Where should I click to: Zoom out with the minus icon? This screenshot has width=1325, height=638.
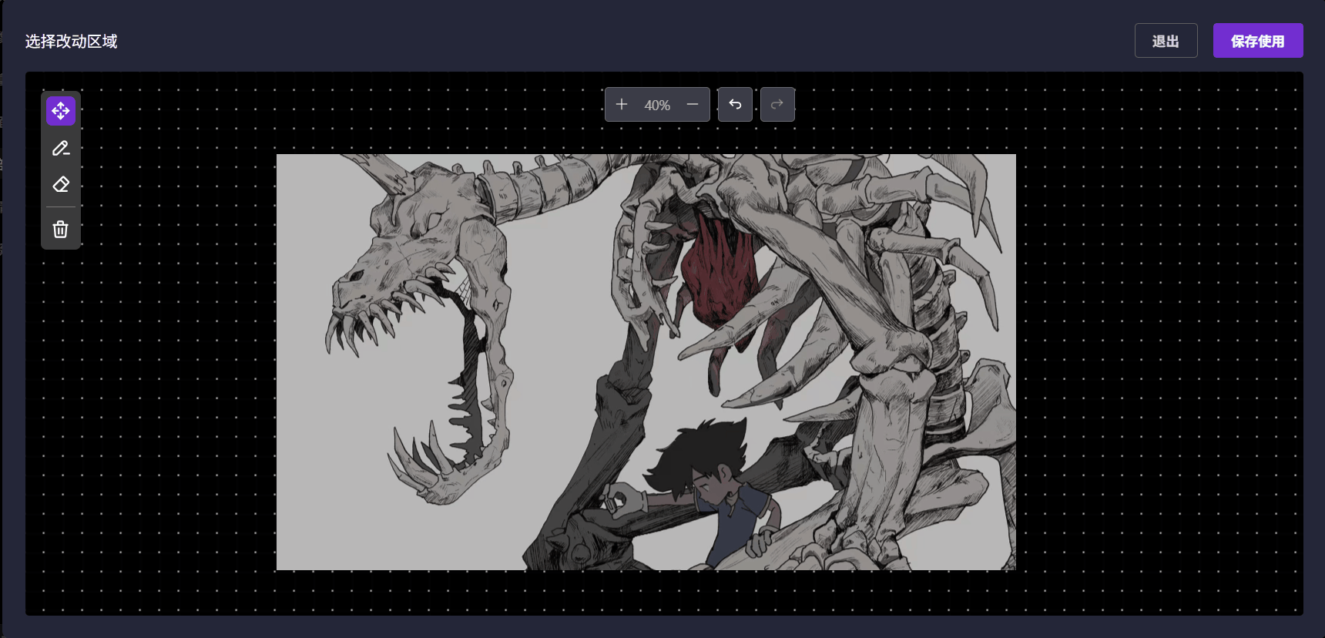pos(693,104)
